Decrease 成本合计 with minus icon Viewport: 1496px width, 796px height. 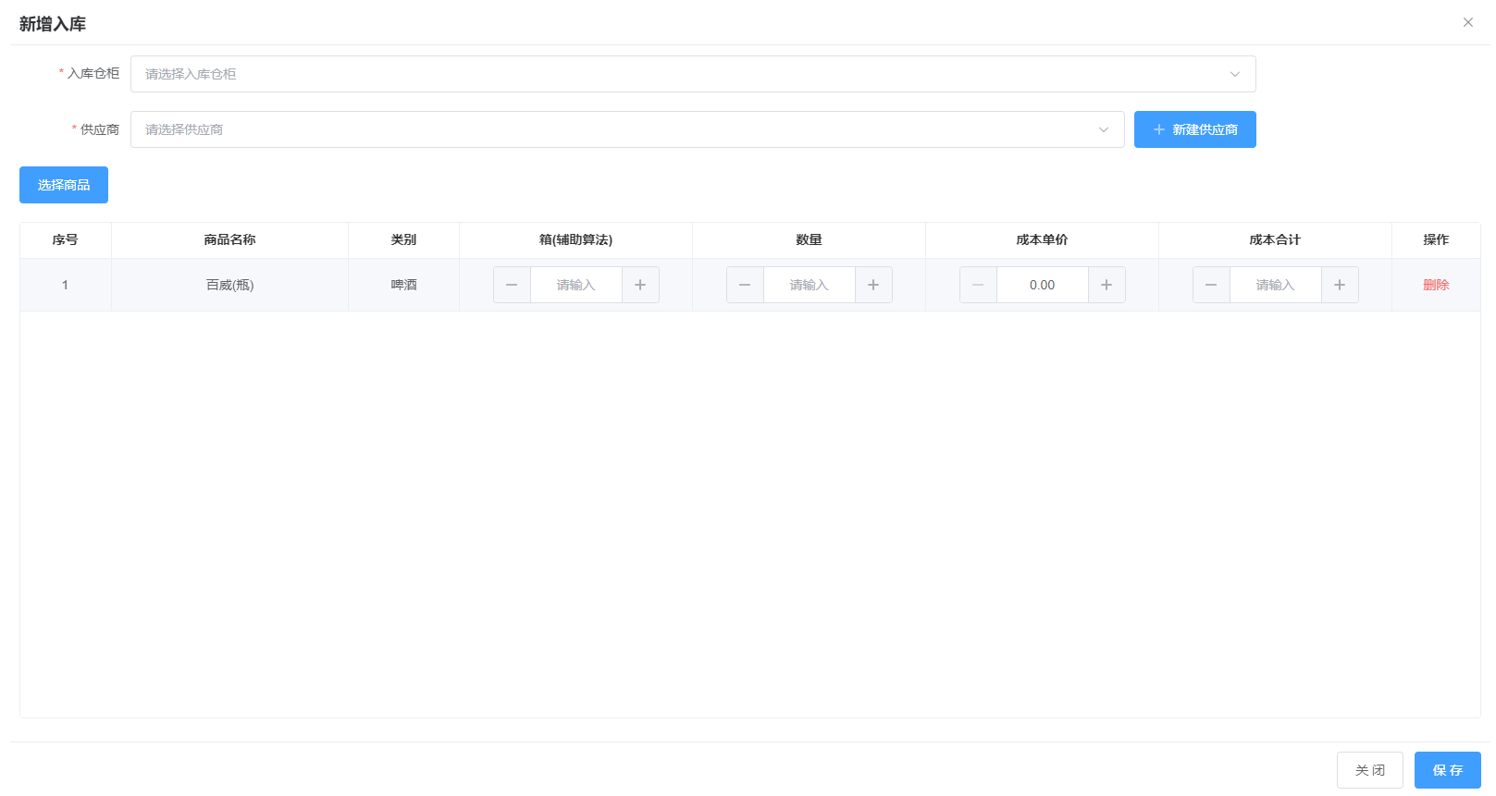coord(1211,285)
